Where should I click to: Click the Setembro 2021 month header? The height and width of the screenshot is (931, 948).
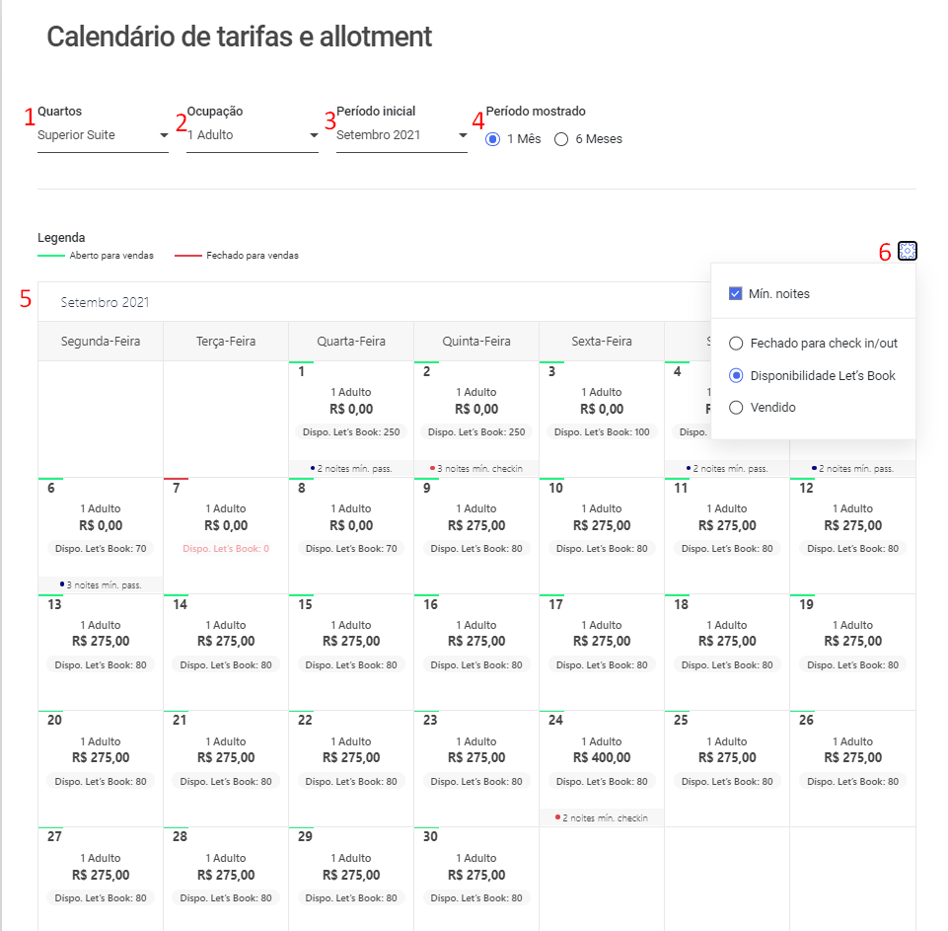(106, 302)
